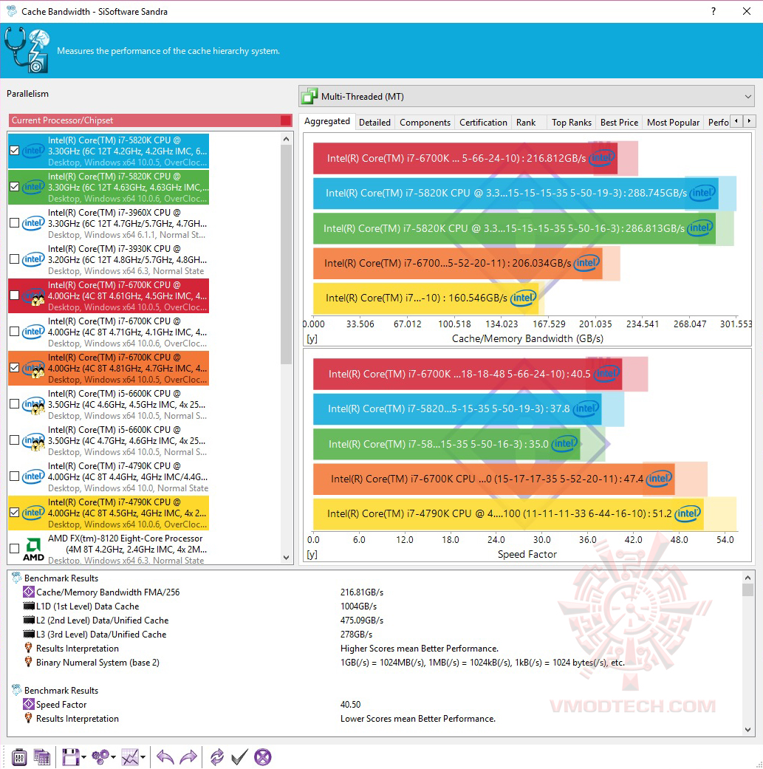Open the Components tab
Viewport: 763px width, 769px height.
coord(425,122)
